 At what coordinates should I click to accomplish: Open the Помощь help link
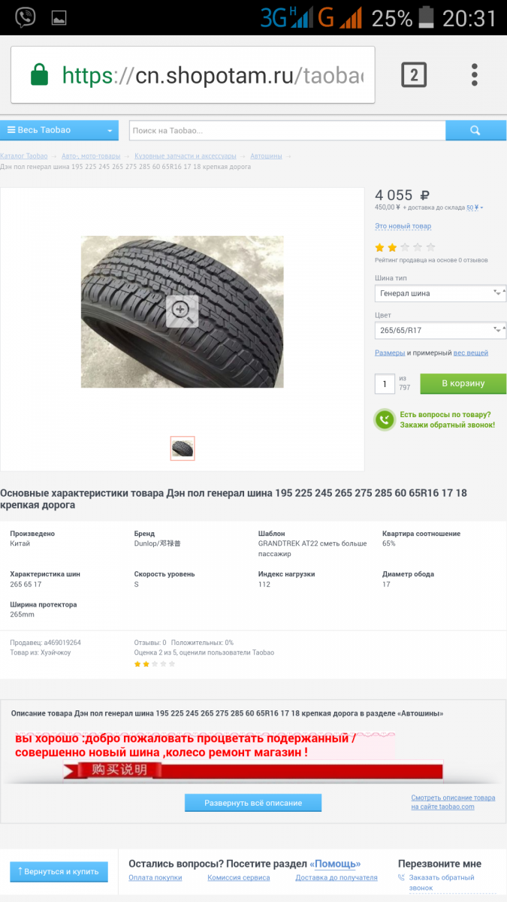(336, 864)
